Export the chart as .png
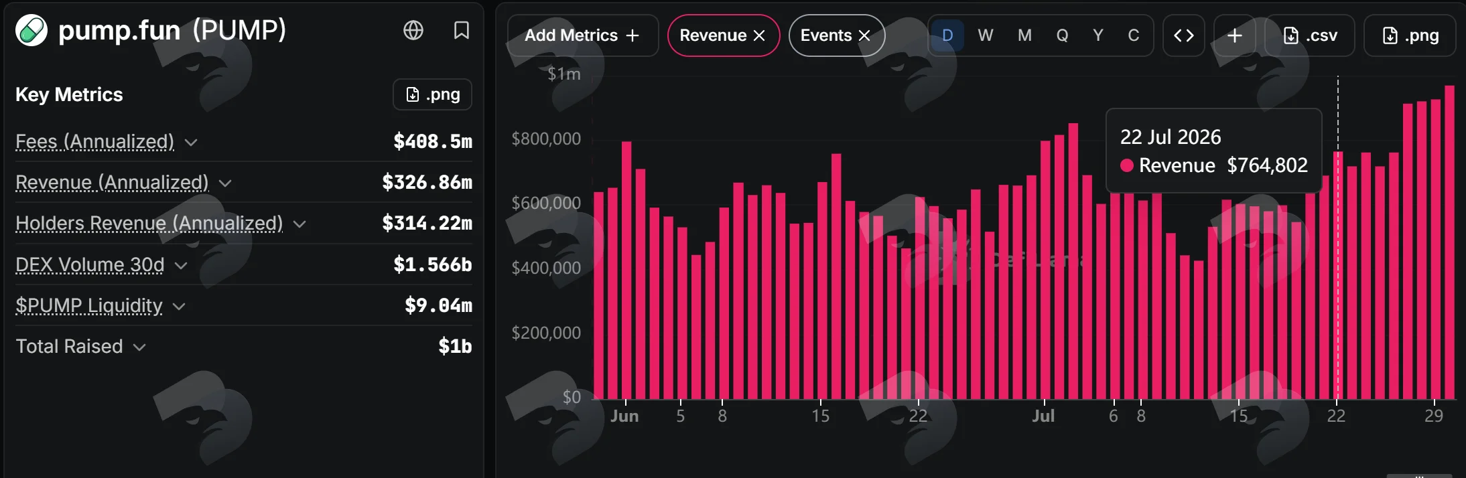Image resolution: width=1466 pixels, height=478 pixels. point(1410,35)
